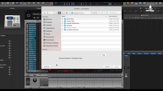Image resolution: width=163 pixels, height=91 pixels.
Task: Switch file dialog to list view
Action: click(59, 13)
